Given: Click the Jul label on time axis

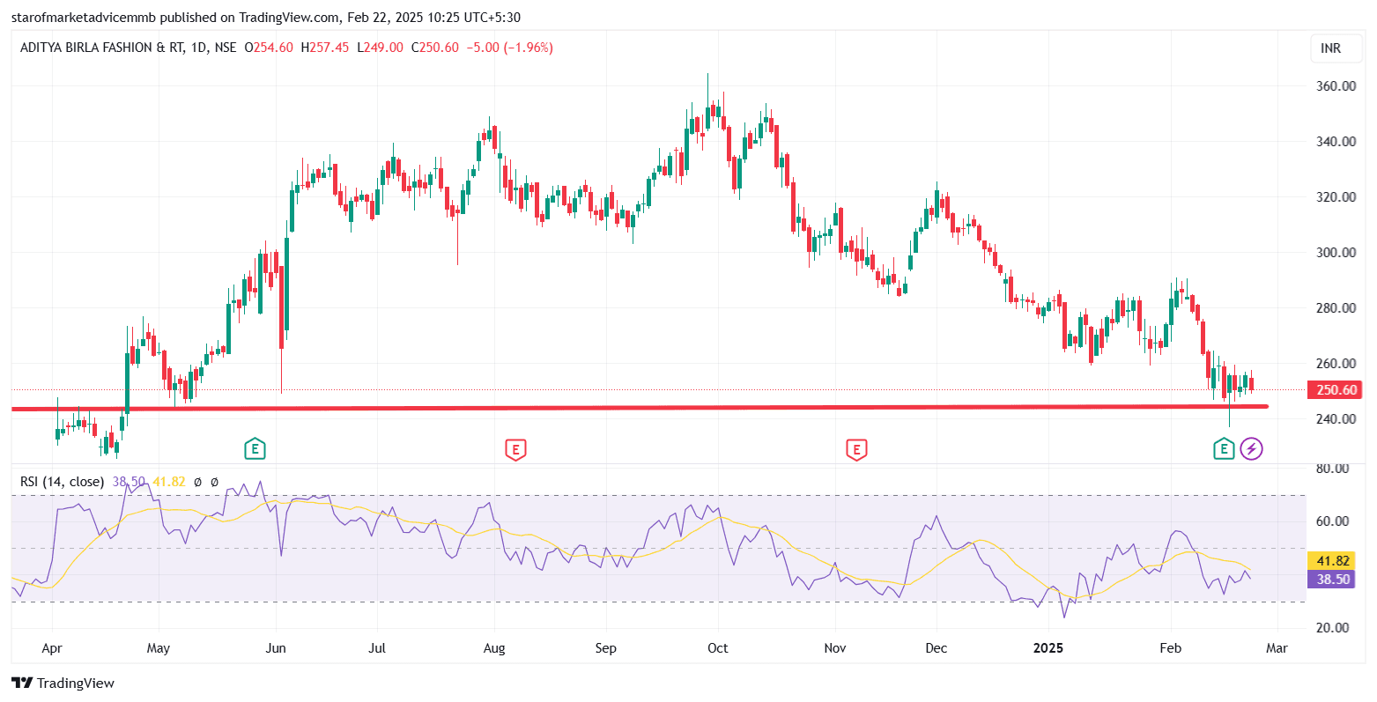Looking at the screenshot, I should pyautogui.click(x=377, y=648).
